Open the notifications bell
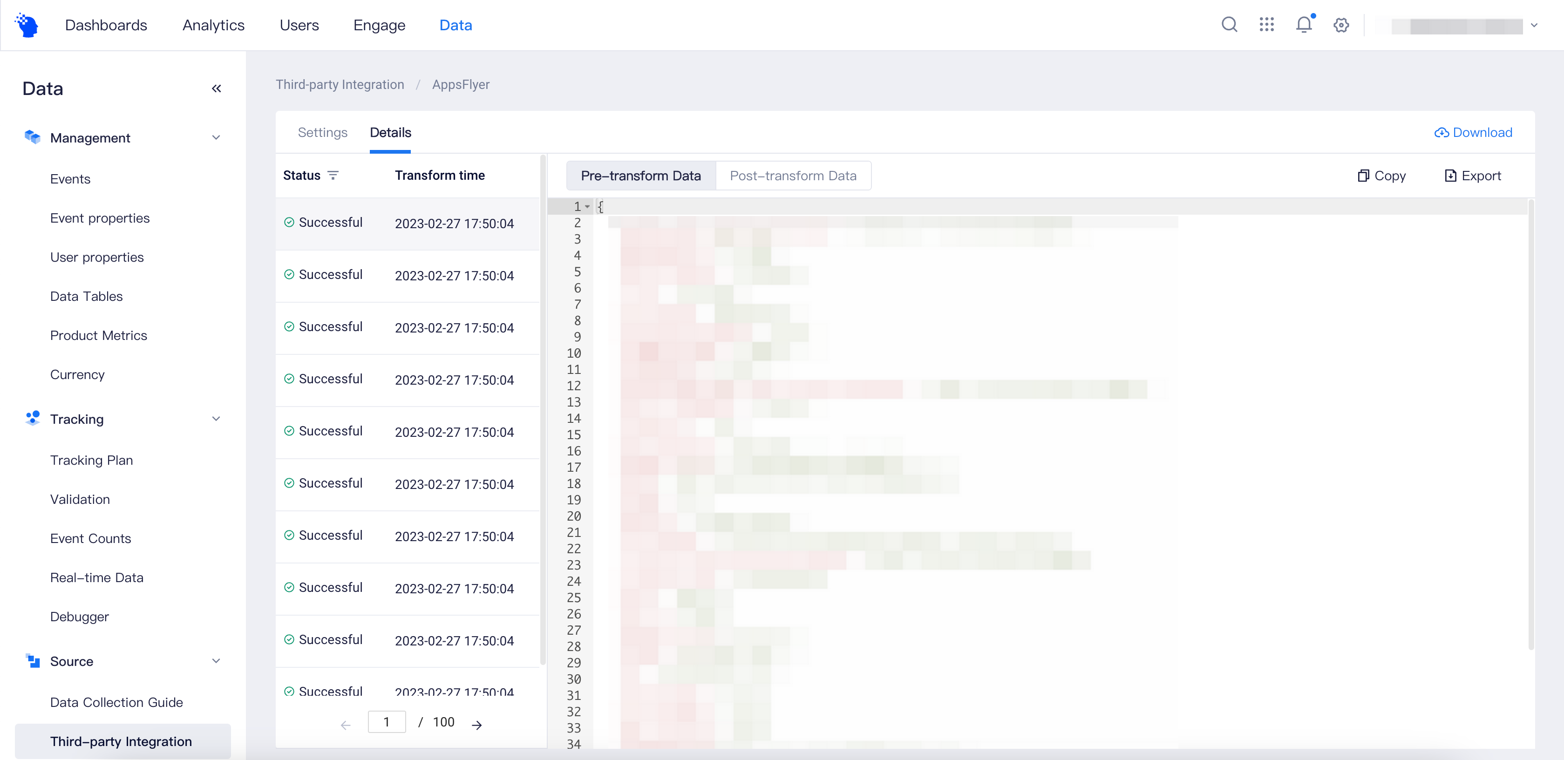This screenshot has width=1564, height=760. pyautogui.click(x=1304, y=25)
